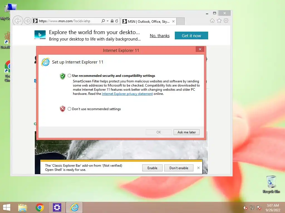The image size is (285, 213).
Task: Open the Windows Start button
Action: tap(7, 207)
